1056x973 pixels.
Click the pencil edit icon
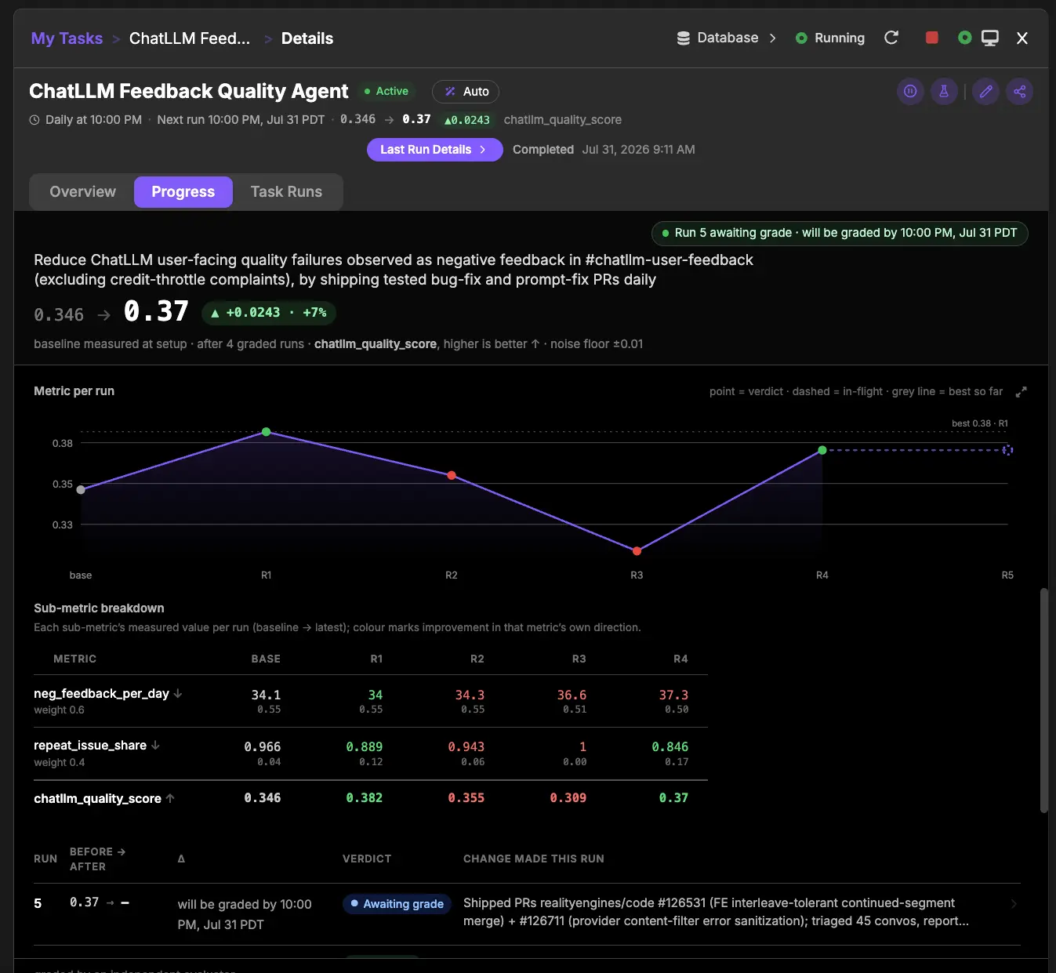[x=986, y=92]
